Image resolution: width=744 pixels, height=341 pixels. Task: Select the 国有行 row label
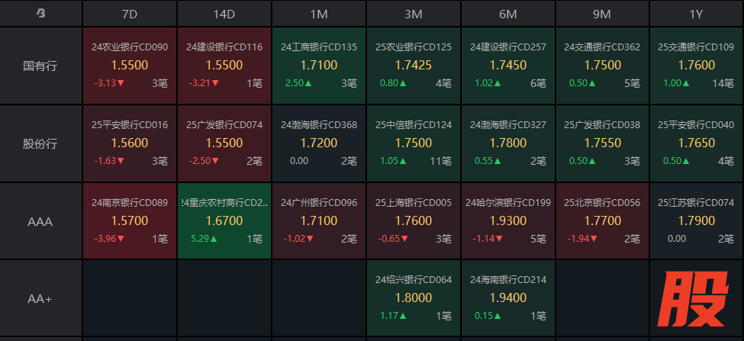pyautogui.click(x=40, y=66)
